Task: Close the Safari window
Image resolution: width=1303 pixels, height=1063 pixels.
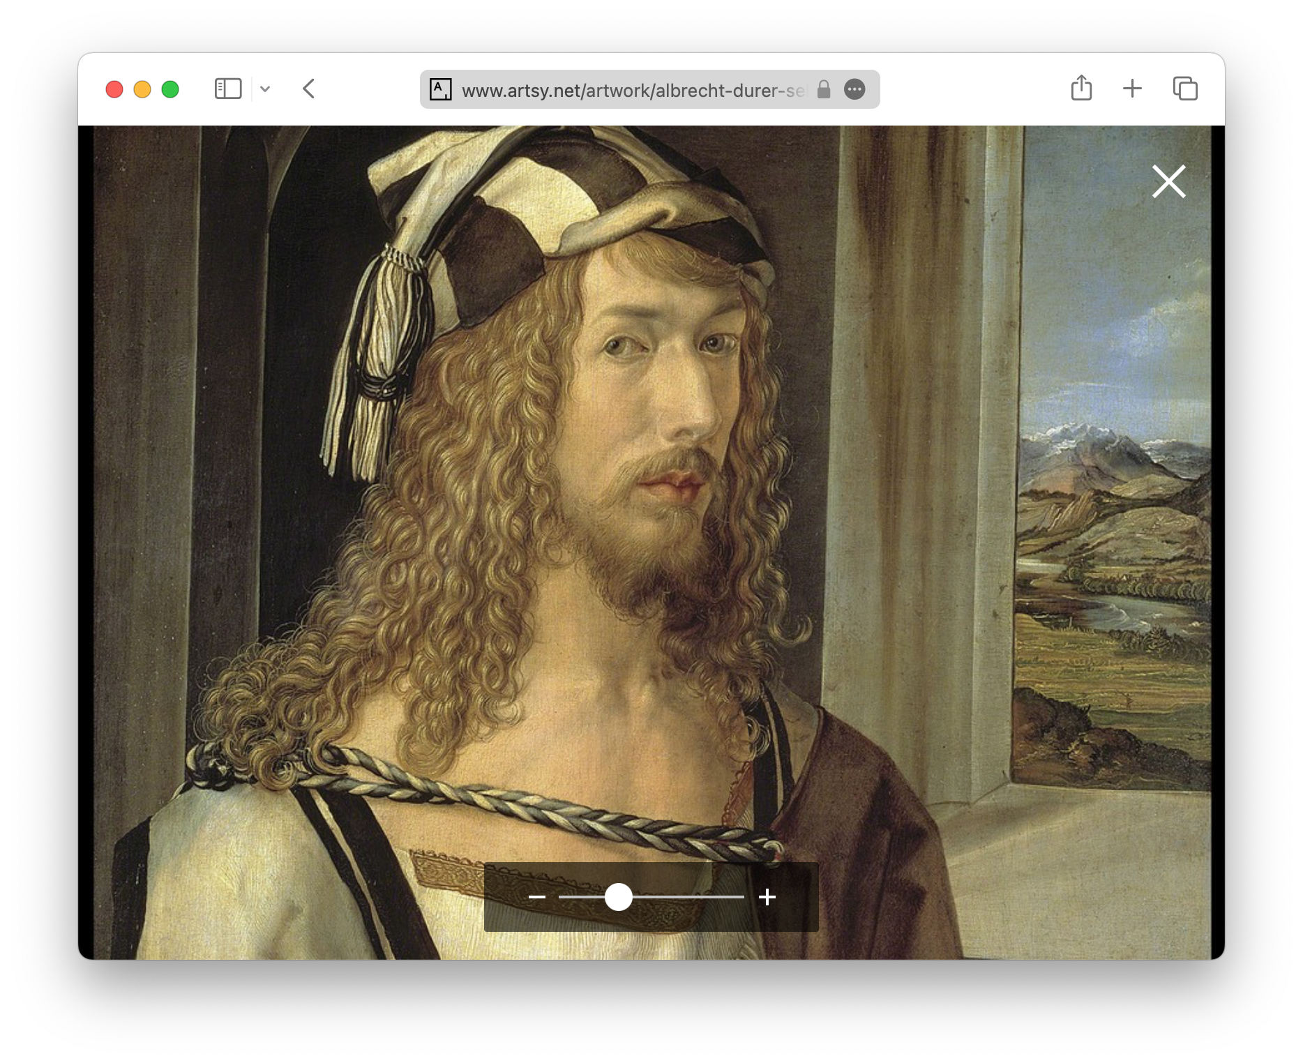Action: point(114,89)
